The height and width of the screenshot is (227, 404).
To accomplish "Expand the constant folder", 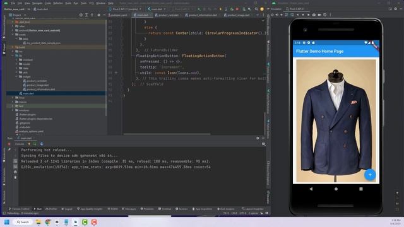I will click(x=17, y=60).
